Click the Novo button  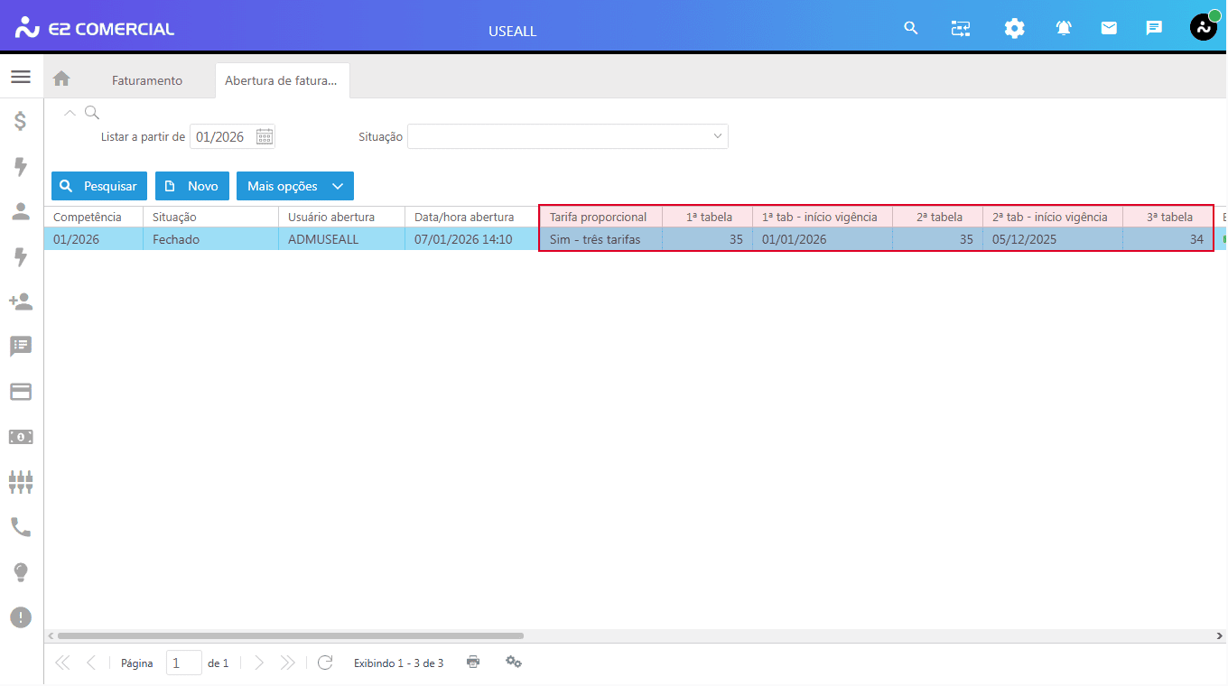pos(192,186)
